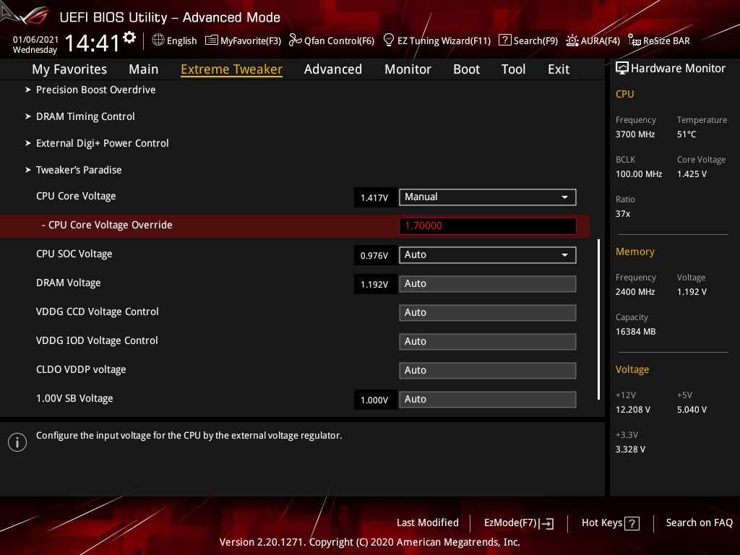Viewport: 740px width, 555px height.
Task: Click the globe language icon
Action: [158, 40]
